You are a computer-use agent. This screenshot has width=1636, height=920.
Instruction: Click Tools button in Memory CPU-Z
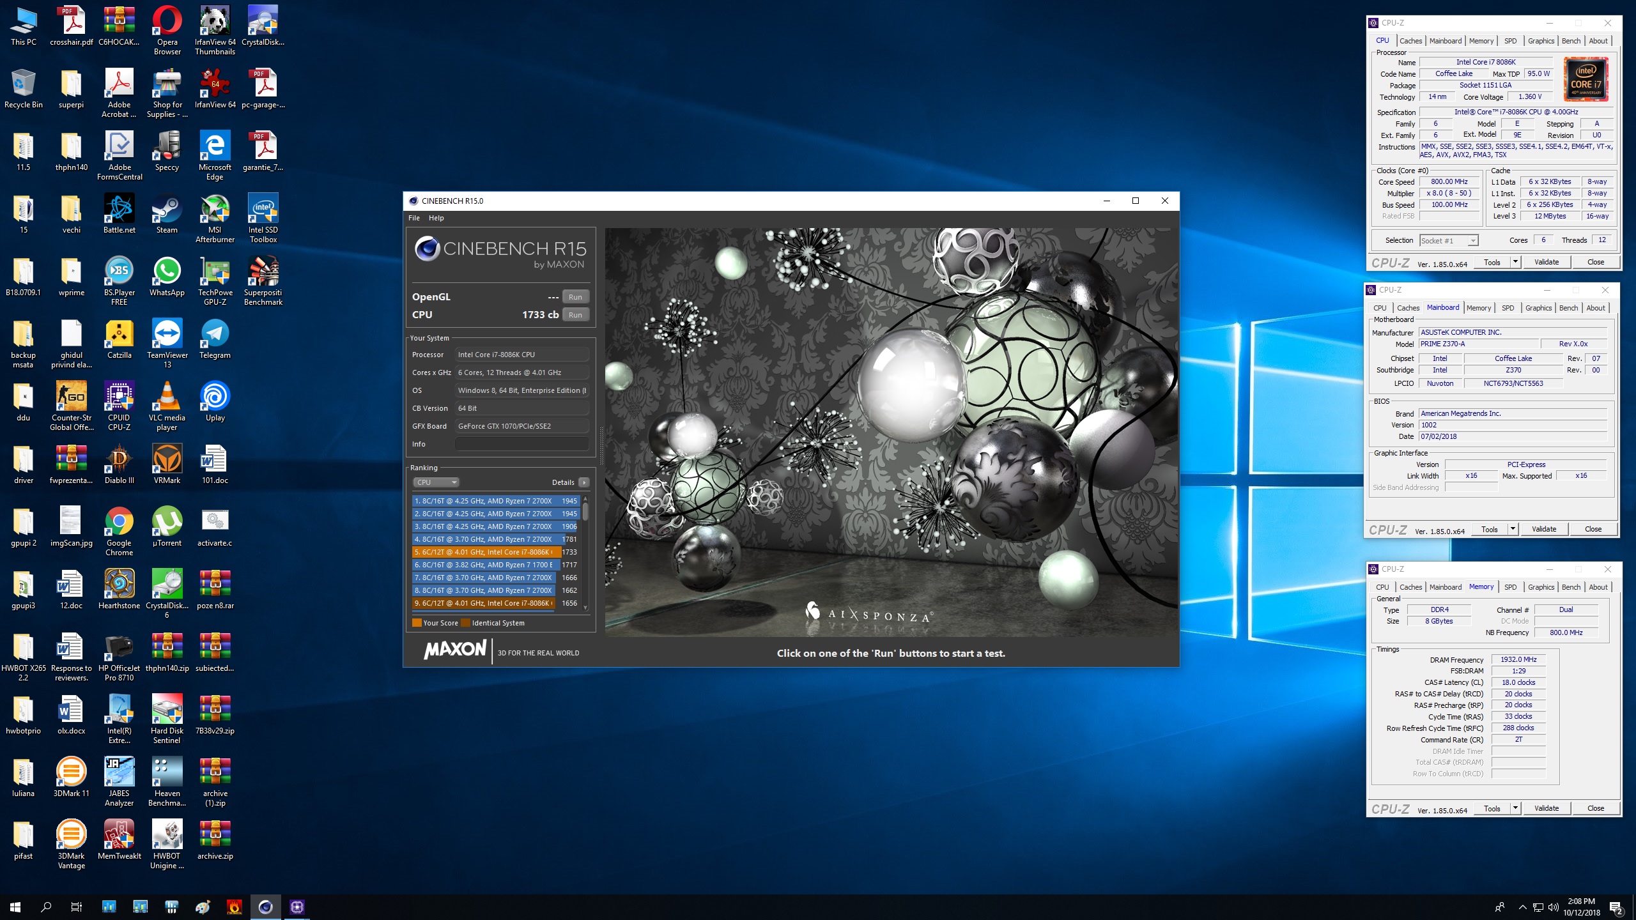[1492, 808]
